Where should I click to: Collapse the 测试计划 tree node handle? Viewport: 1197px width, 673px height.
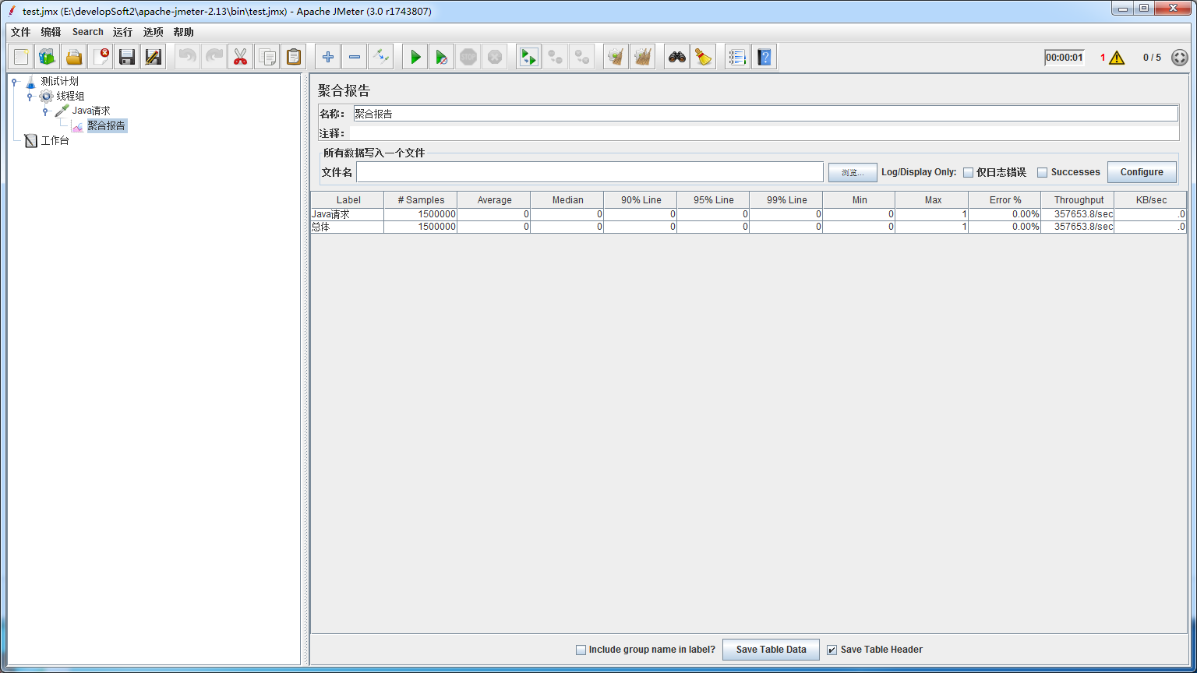click(x=14, y=81)
